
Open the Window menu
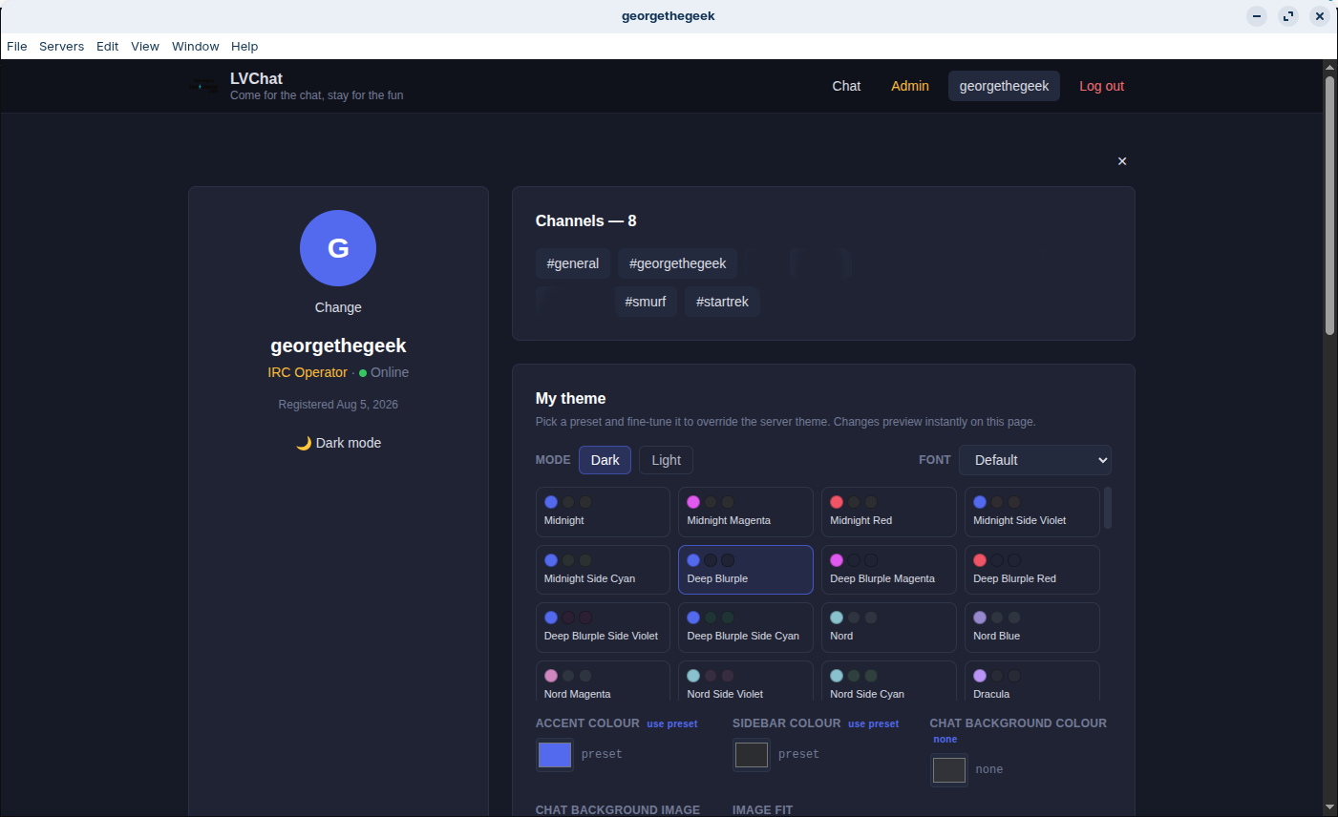coord(196,46)
